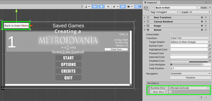This screenshot has width=212, height=101.
Task: Toggle scene audio mute icon
Action: 108,7
